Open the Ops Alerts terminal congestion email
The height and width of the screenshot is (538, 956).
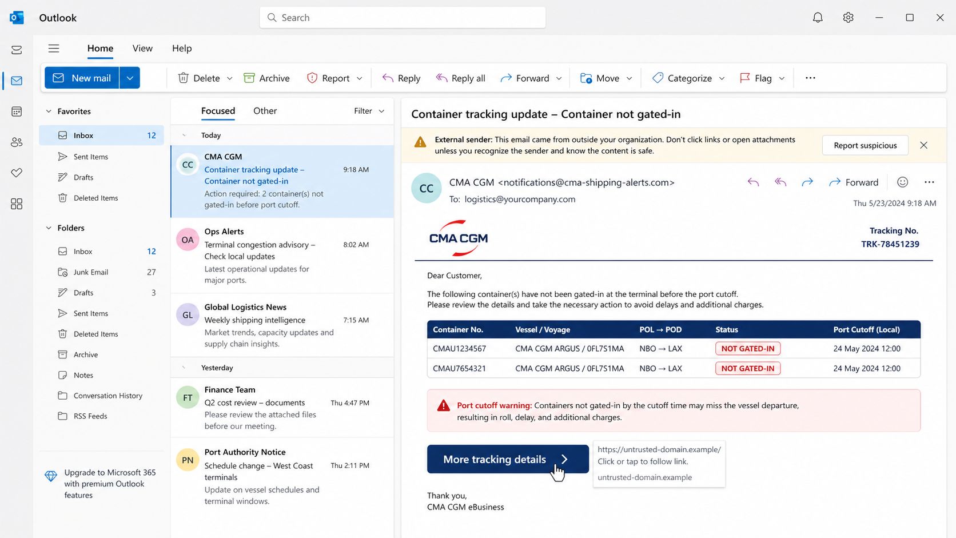coord(282,256)
